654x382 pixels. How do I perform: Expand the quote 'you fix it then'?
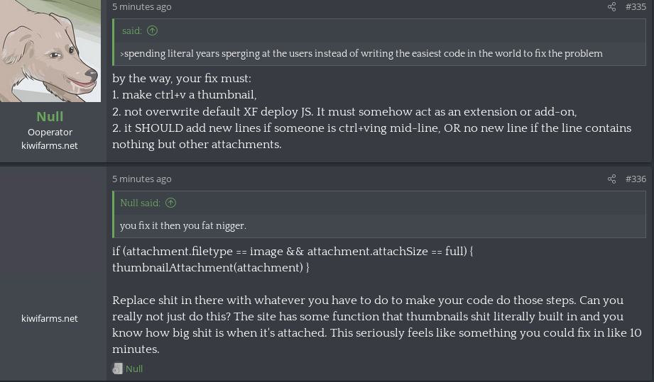coord(183,225)
